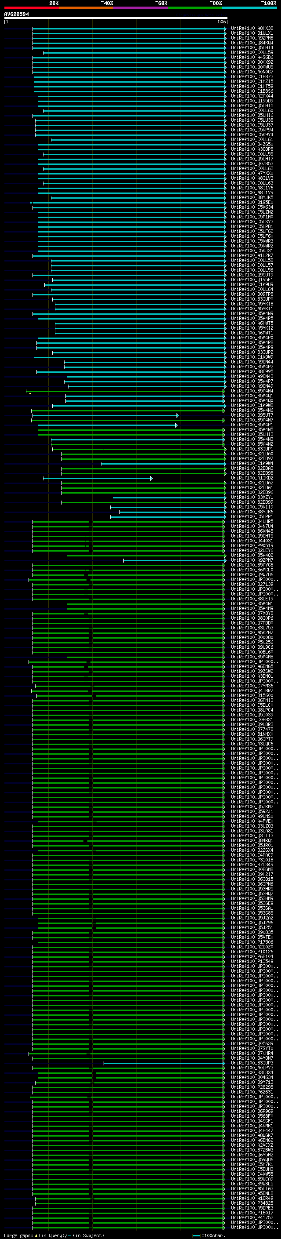Click the orange ~40% identity legend segment

(86, 8)
